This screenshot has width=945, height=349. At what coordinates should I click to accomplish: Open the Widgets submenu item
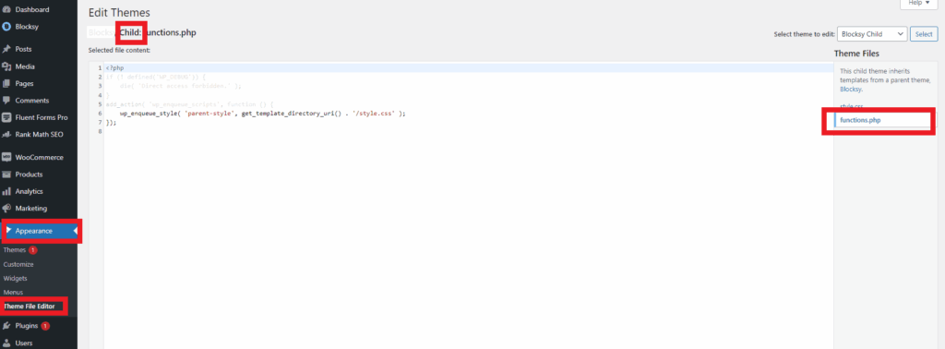coord(15,279)
